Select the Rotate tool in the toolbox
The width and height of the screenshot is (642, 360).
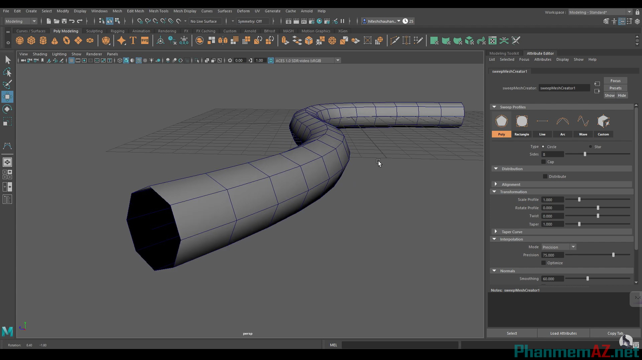point(7,109)
